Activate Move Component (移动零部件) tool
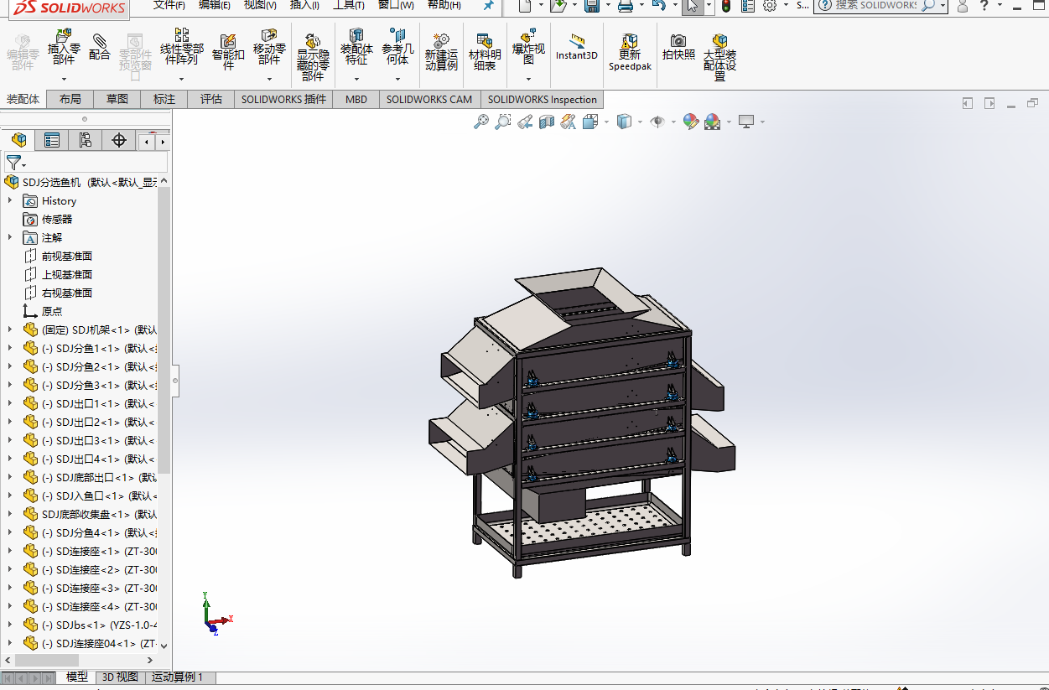This screenshot has width=1049, height=690. point(269,48)
